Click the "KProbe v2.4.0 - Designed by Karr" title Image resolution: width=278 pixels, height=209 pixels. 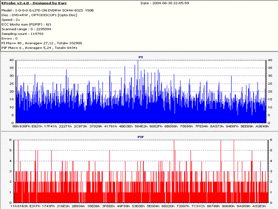coord(34,3)
